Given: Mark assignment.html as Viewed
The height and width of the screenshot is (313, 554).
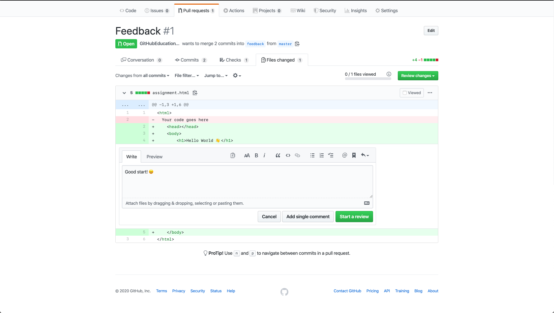Looking at the screenshot, I should pyautogui.click(x=412, y=93).
